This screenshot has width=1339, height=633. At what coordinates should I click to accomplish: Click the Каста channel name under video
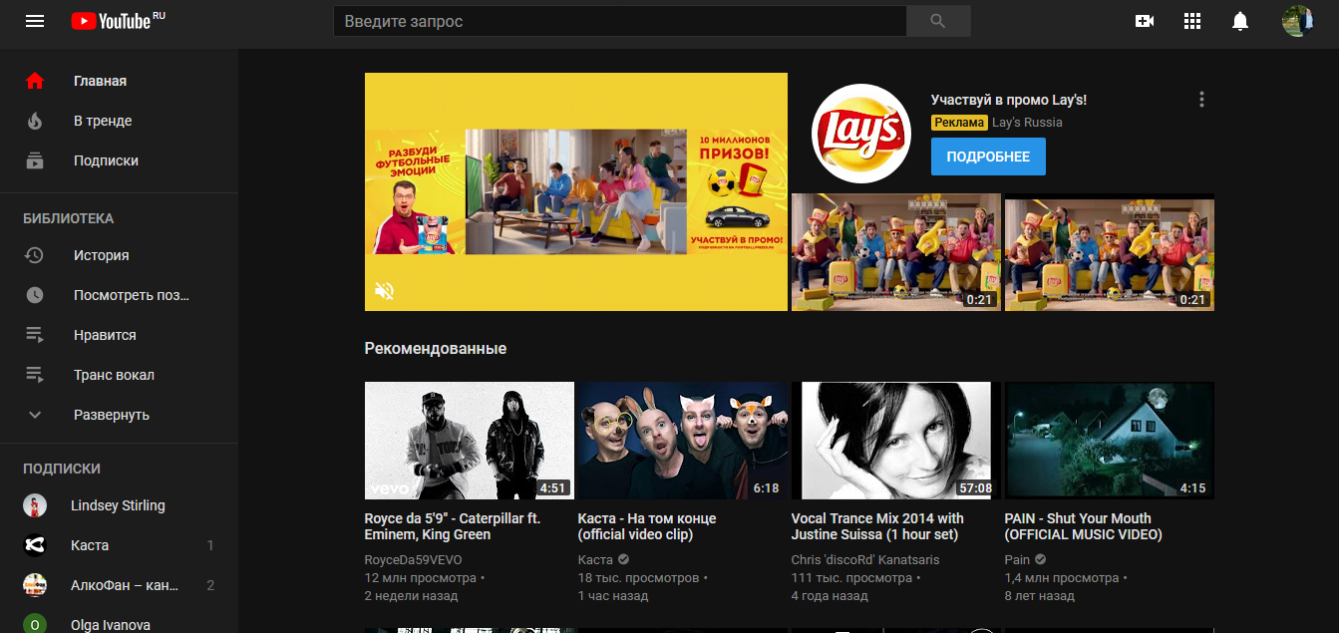(x=595, y=560)
